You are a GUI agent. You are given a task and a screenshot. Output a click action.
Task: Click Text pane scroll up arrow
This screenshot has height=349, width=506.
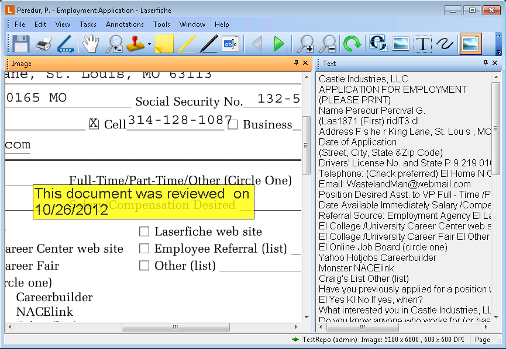(495, 77)
